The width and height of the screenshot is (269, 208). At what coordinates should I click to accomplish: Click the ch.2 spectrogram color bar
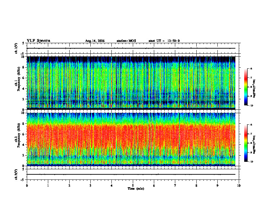tap(246, 143)
